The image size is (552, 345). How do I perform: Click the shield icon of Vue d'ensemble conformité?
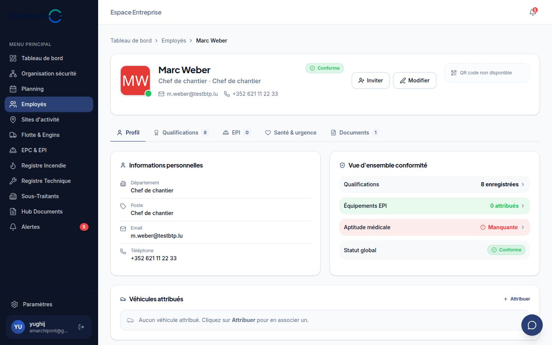(342, 166)
